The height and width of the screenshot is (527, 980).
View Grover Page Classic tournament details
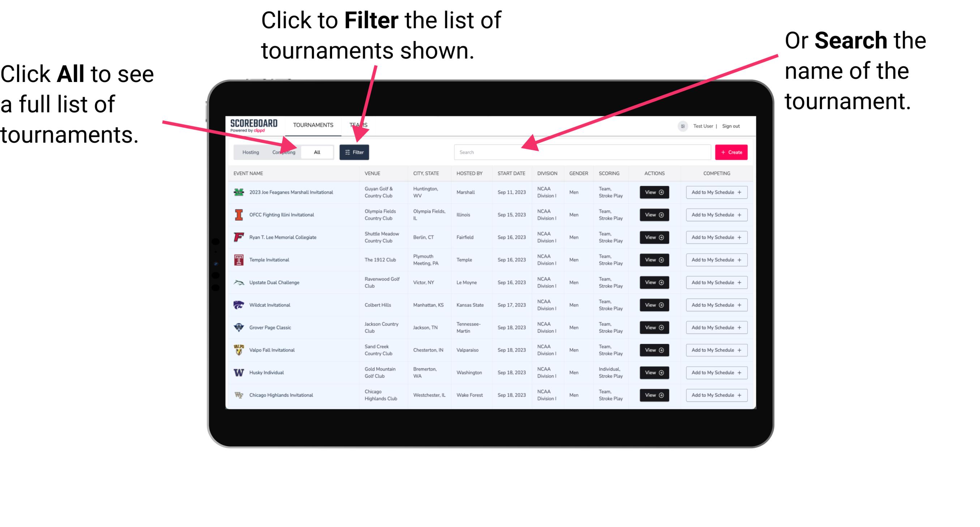652,327
